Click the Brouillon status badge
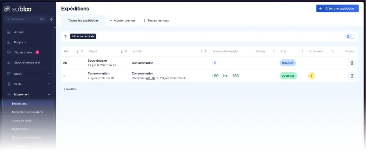The width and height of the screenshot is (366, 158). (288, 63)
